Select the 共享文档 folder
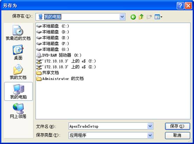Screen dimensions: 194x144 pyautogui.click(x=48, y=73)
